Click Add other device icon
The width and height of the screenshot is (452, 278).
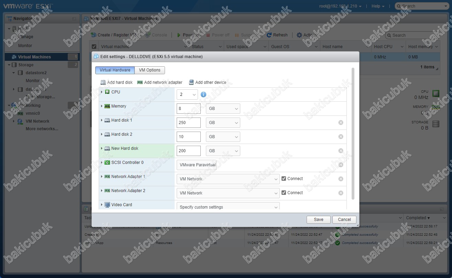191,82
